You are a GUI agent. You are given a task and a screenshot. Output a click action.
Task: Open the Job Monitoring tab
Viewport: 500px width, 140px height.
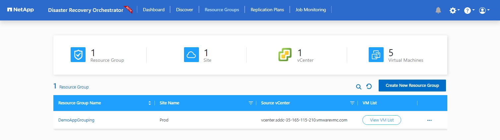click(311, 10)
